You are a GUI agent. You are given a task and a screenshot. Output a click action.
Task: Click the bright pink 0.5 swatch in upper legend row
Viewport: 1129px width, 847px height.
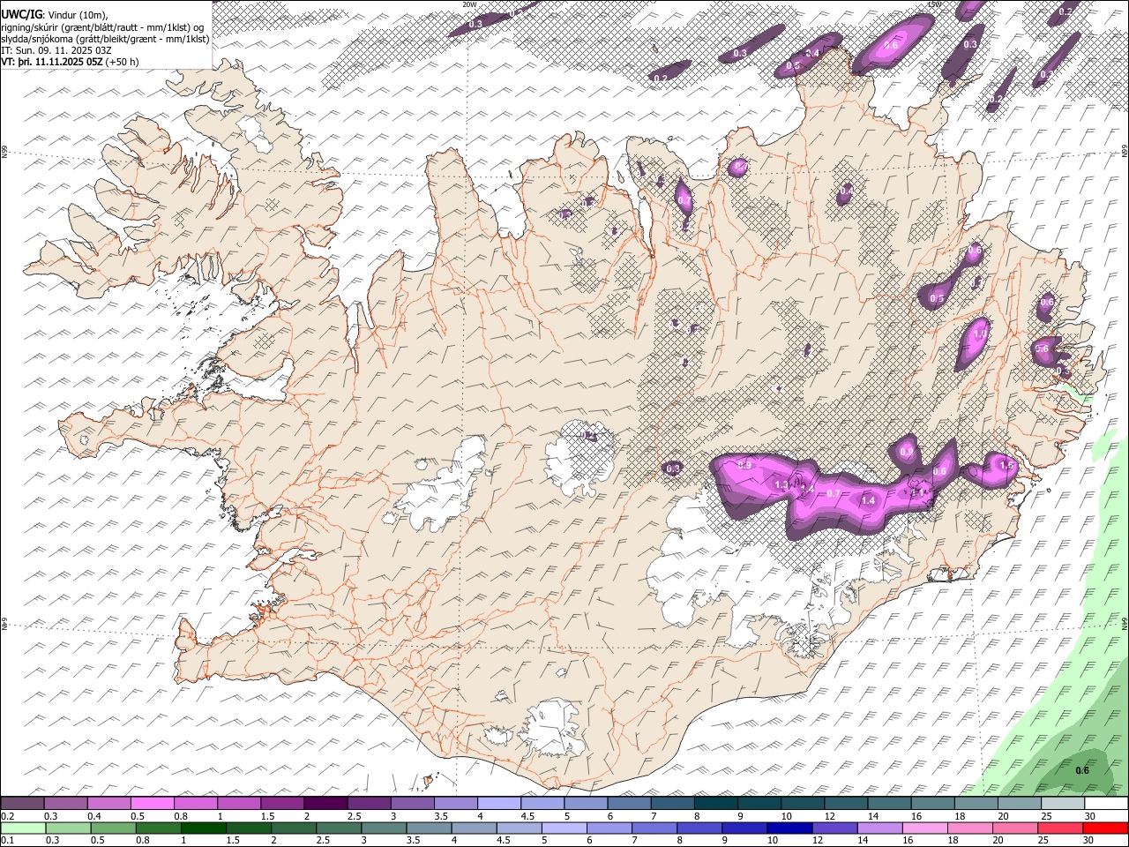pyautogui.click(x=152, y=804)
